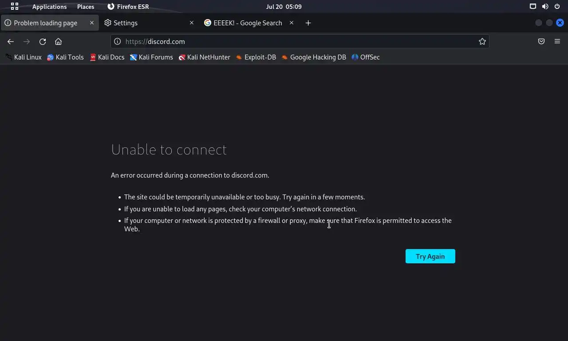Open Kali NetHunter bookmark
The height and width of the screenshot is (341, 568).
point(204,57)
